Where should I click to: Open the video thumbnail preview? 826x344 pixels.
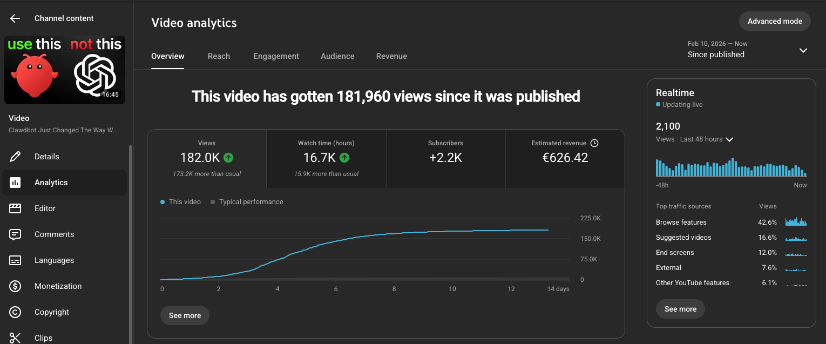click(x=64, y=70)
